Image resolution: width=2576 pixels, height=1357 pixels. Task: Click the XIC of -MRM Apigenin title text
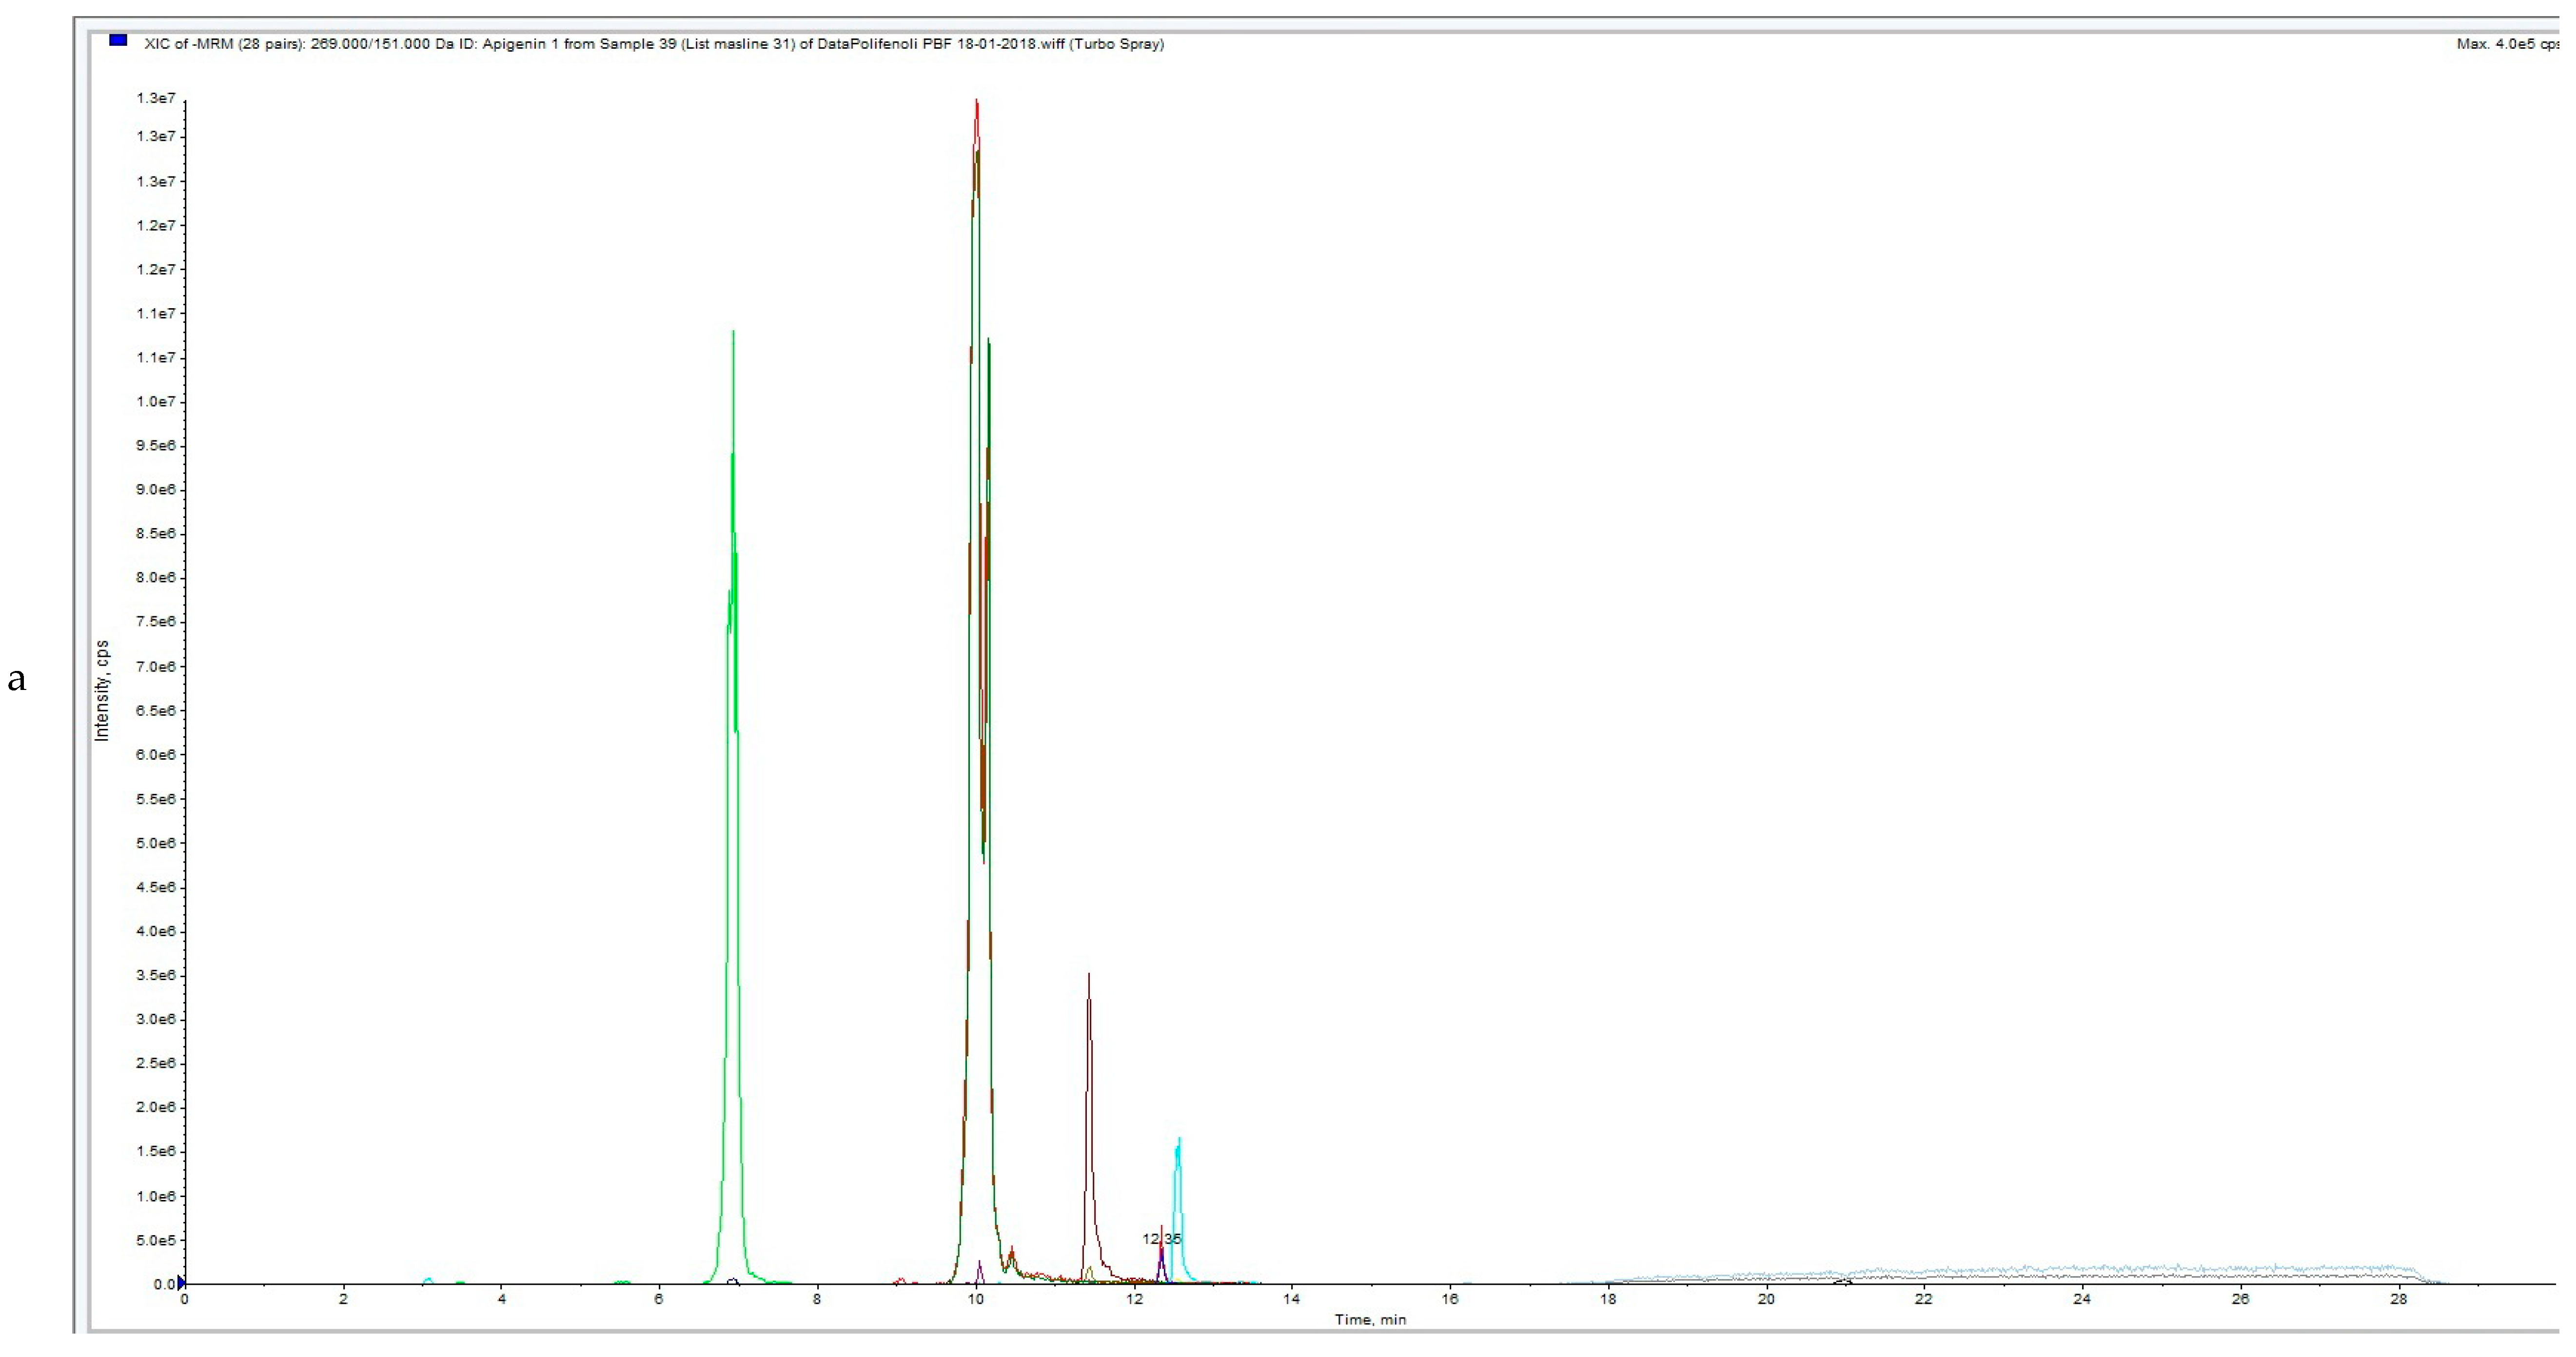[654, 44]
